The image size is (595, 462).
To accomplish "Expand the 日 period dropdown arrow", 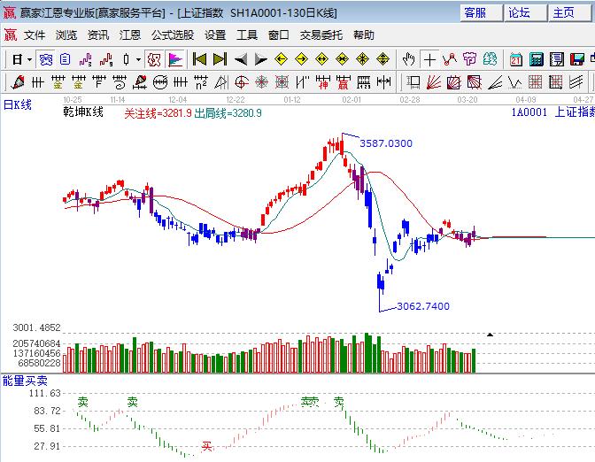I will click(29, 59).
